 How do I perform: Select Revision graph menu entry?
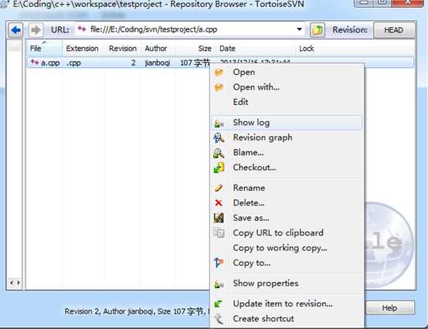287,137
